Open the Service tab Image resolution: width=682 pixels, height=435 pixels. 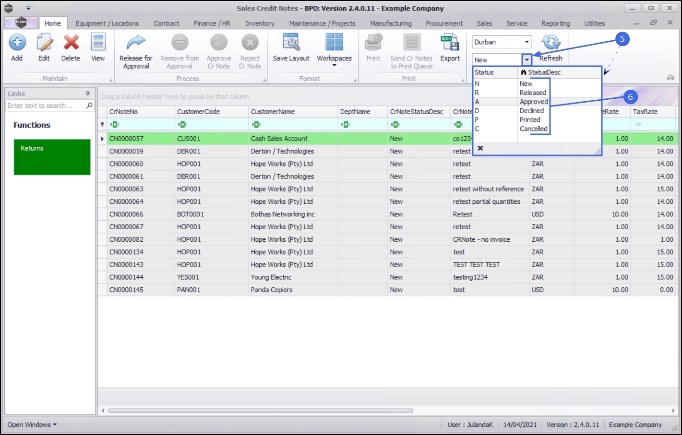tap(516, 24)
